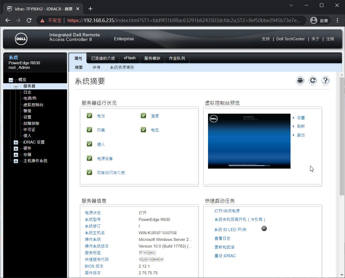Click the guest profile button
Screen dimensions: 345x278
320,20
